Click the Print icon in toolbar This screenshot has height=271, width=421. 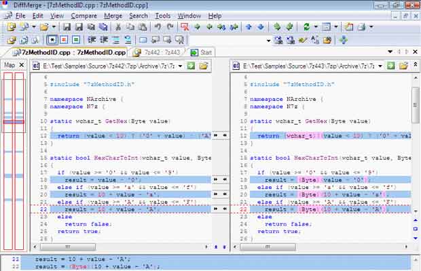[362, 27]
